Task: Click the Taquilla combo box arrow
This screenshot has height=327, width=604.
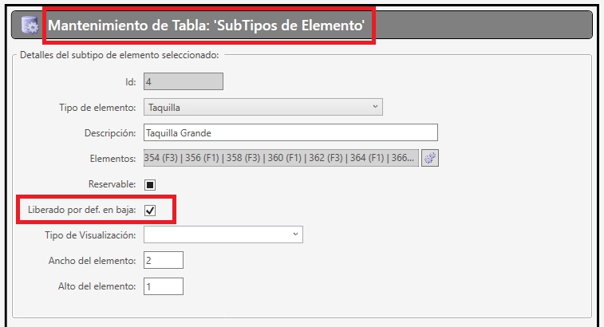Action: (375, 107)
